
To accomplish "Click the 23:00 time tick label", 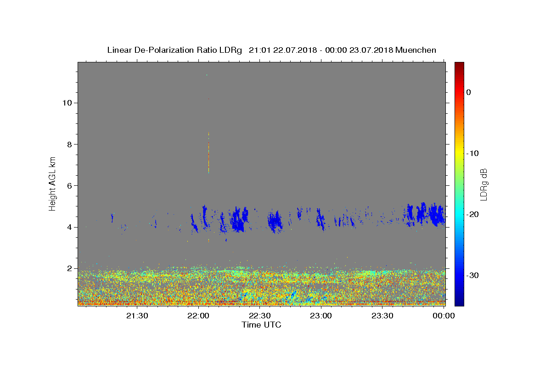I will (x=321, y=316).
